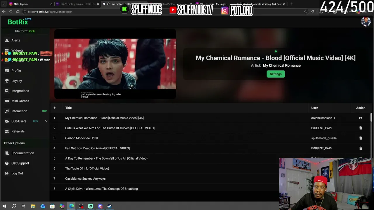Switch to the Interaction BotRix tab
This screenshot has height=210, width=374.
pos(124,4)
